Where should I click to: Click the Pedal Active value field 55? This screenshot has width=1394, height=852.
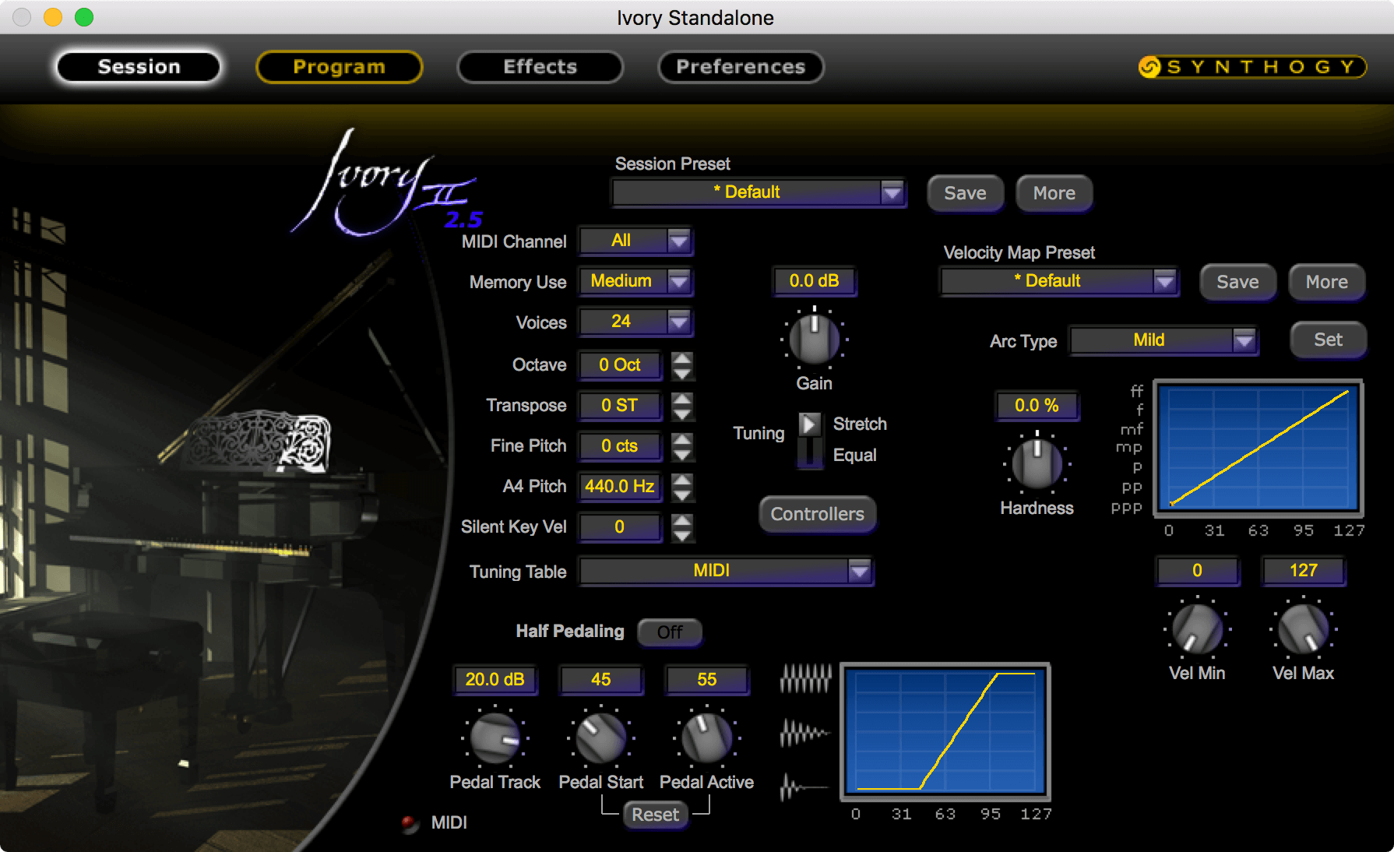[x=707, y=680]
